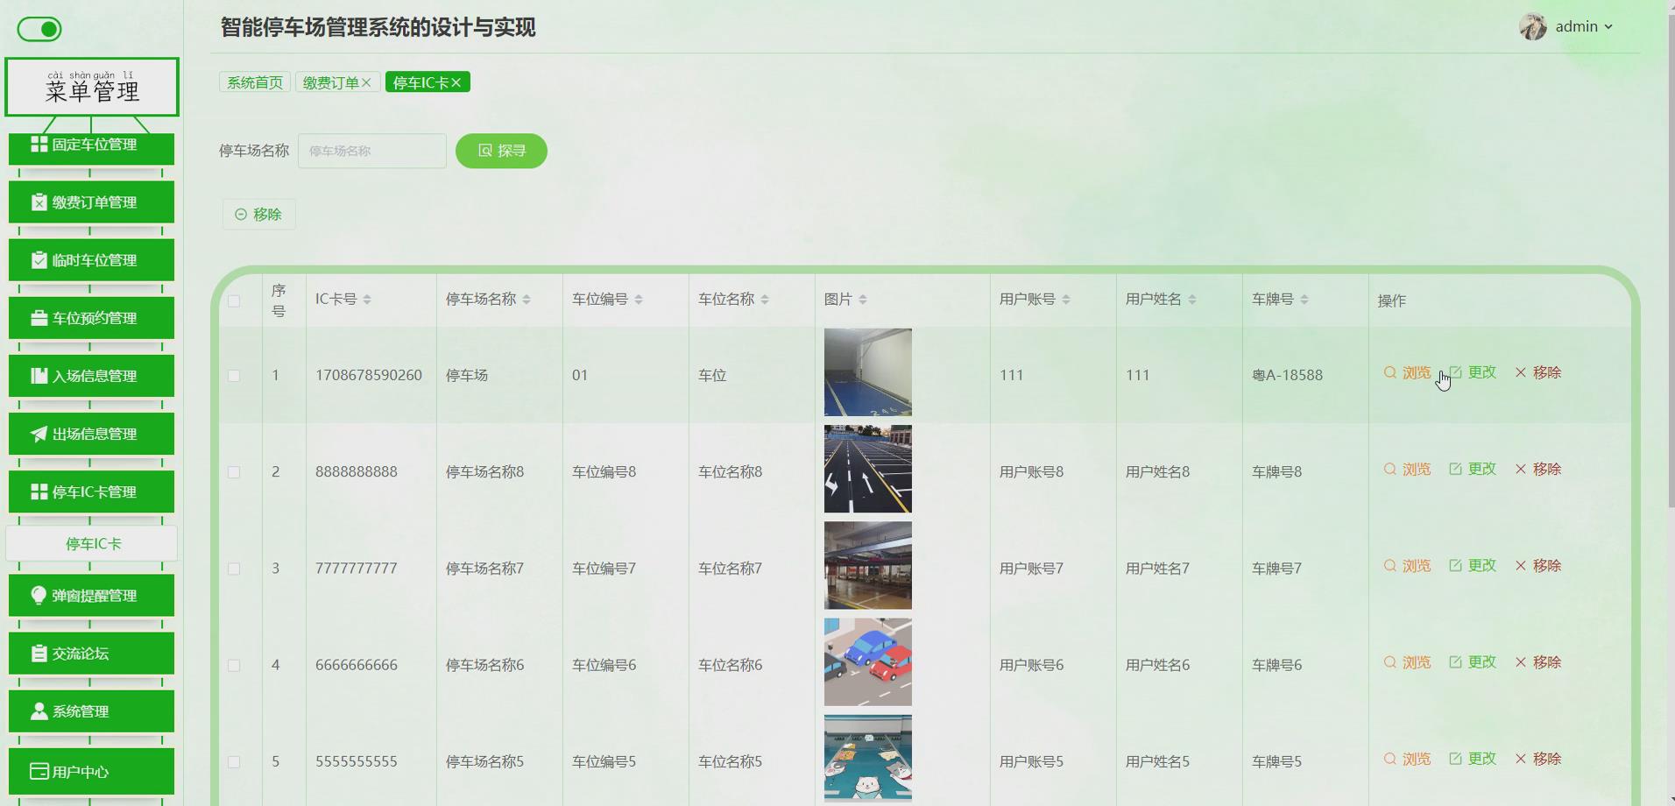Switch to the 系统首页 tab

[253, 81]
